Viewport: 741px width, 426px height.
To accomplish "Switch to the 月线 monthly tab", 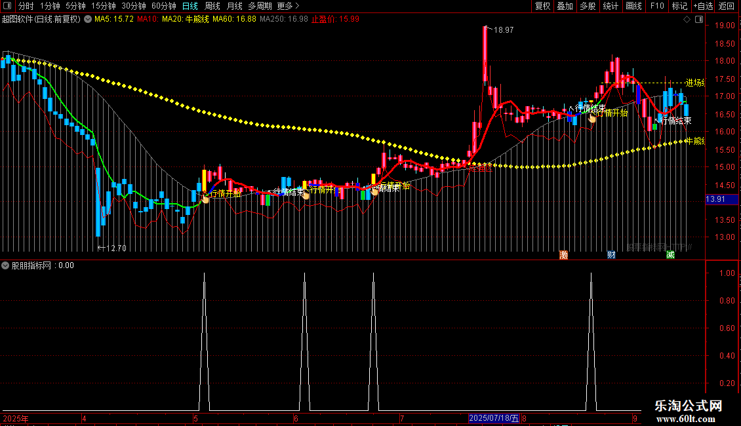I will pos(234,6).
